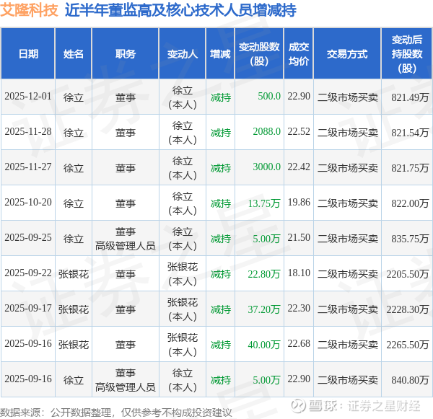Click the 500.0 share change value
The height and width of the screenshot is (419, 433).
(x=269, y=97)
